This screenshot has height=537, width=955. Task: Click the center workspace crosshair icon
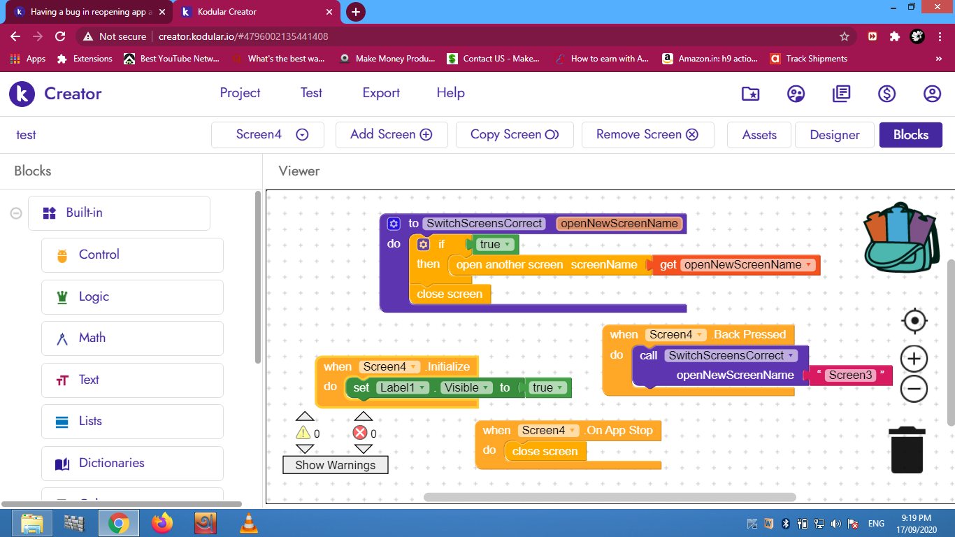point(914,321)
